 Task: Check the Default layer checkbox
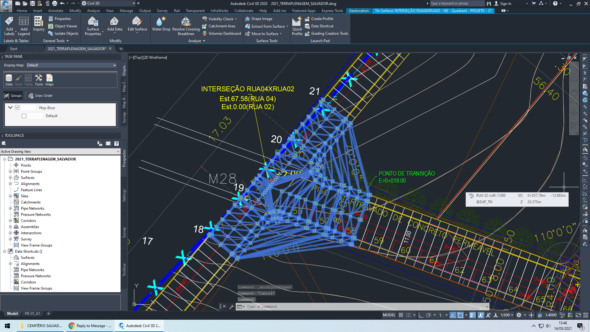pyautogui.click(x=24, y=116)
